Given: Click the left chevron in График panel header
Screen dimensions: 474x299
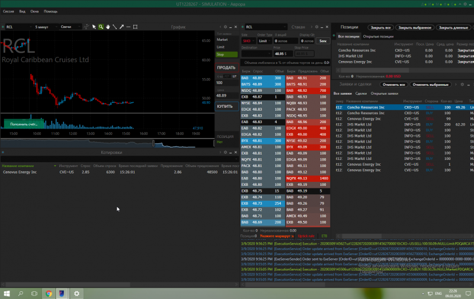Looking at the screenshot, I should tap(220, 27).
